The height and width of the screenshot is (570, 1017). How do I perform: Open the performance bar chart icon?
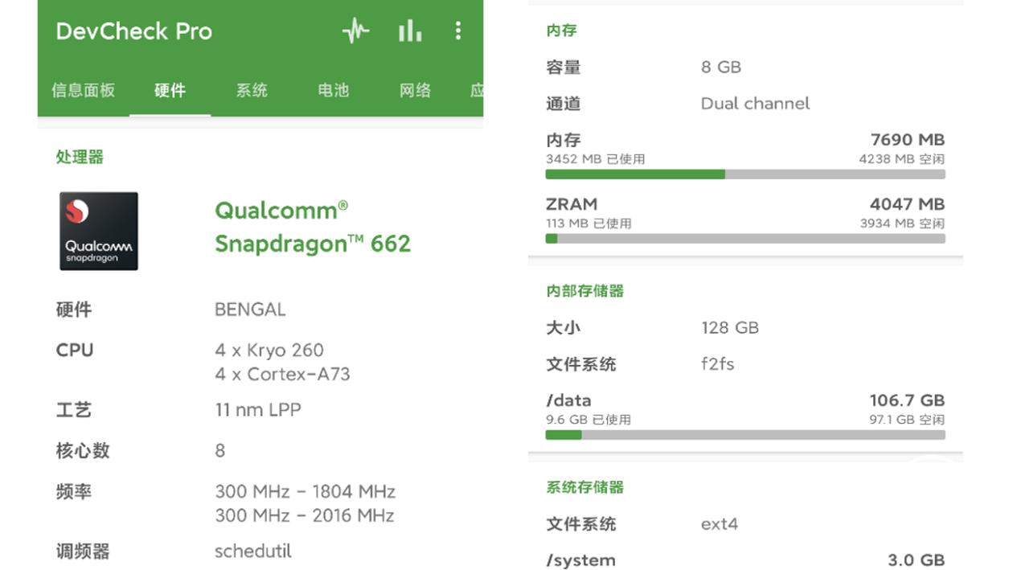tap(409, 31)
